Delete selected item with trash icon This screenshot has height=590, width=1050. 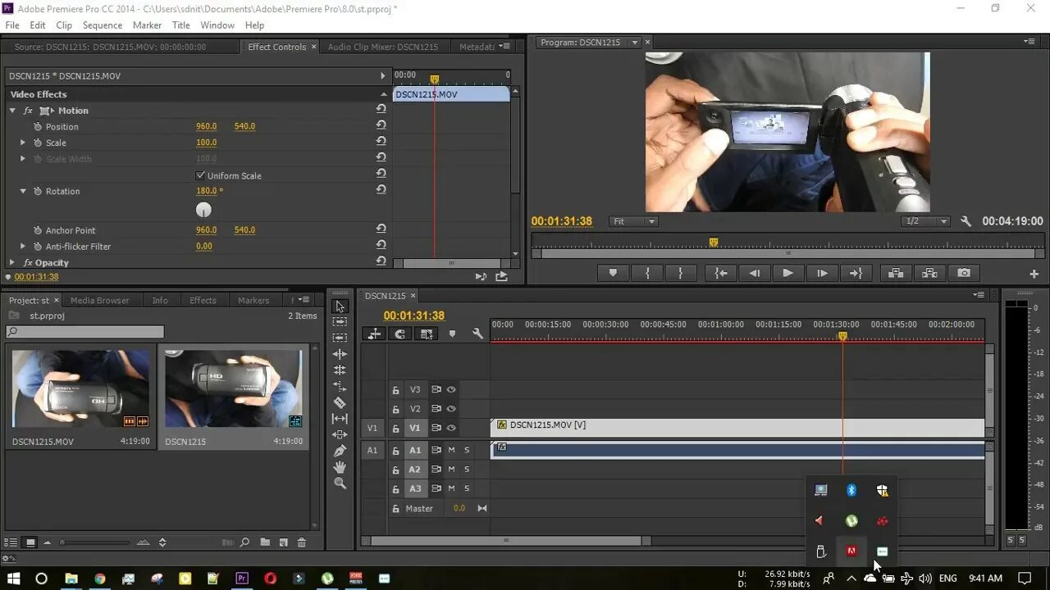pyautogui.click(x=302, y=542)
